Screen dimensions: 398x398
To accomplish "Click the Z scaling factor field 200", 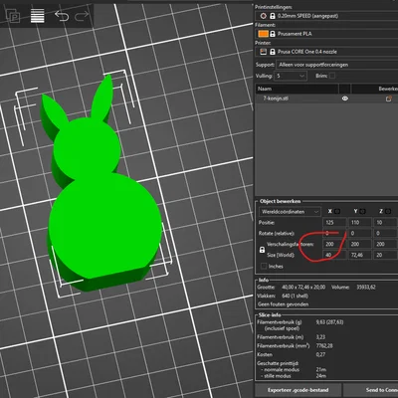I will tap(385, 244).
